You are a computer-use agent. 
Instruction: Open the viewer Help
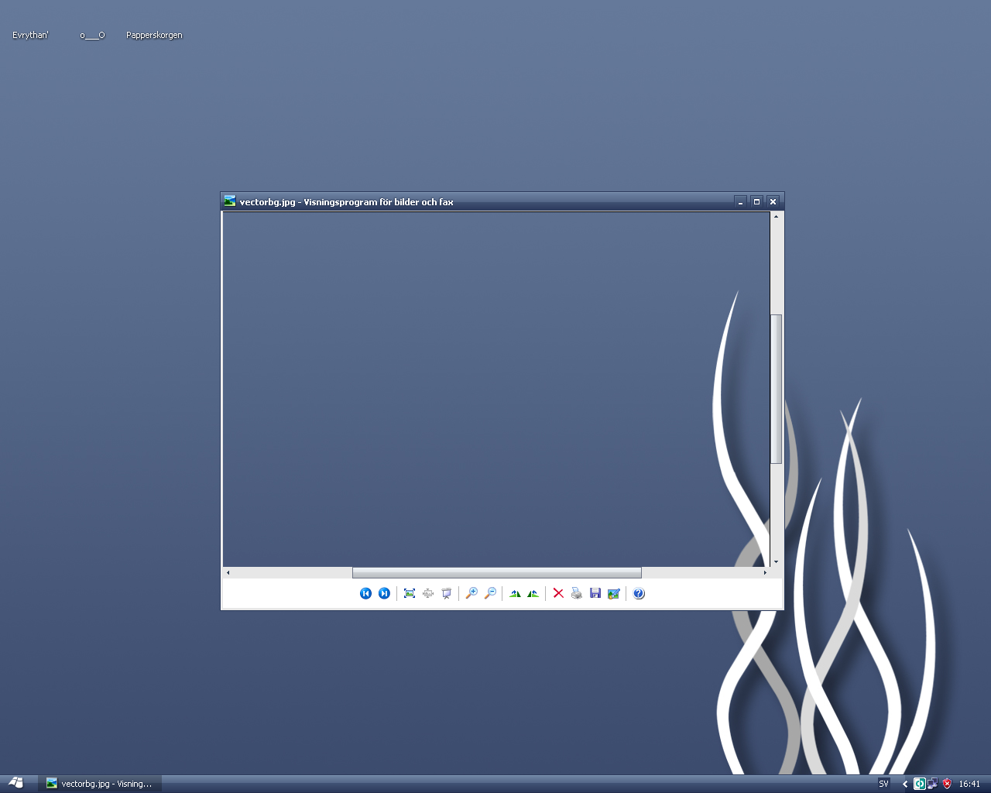point(639,593)
